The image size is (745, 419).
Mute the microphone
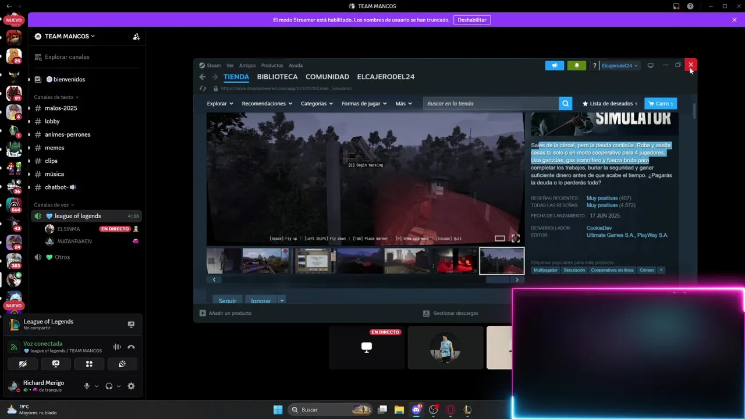click(87, 386)
